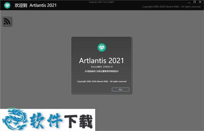Click the 3D渲染软件 description line in dialog
Viewport: 204px width, 131px height.
click(102, 71)
